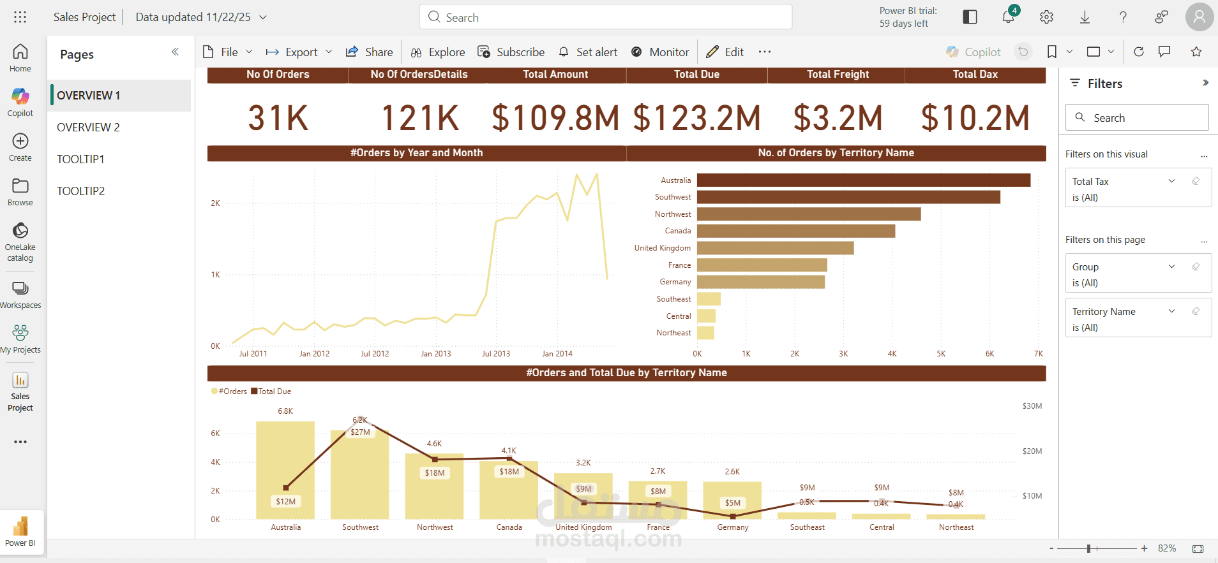Open My Projects workspace
This screenshot has width=1218, height=563.
pos(20,339)
